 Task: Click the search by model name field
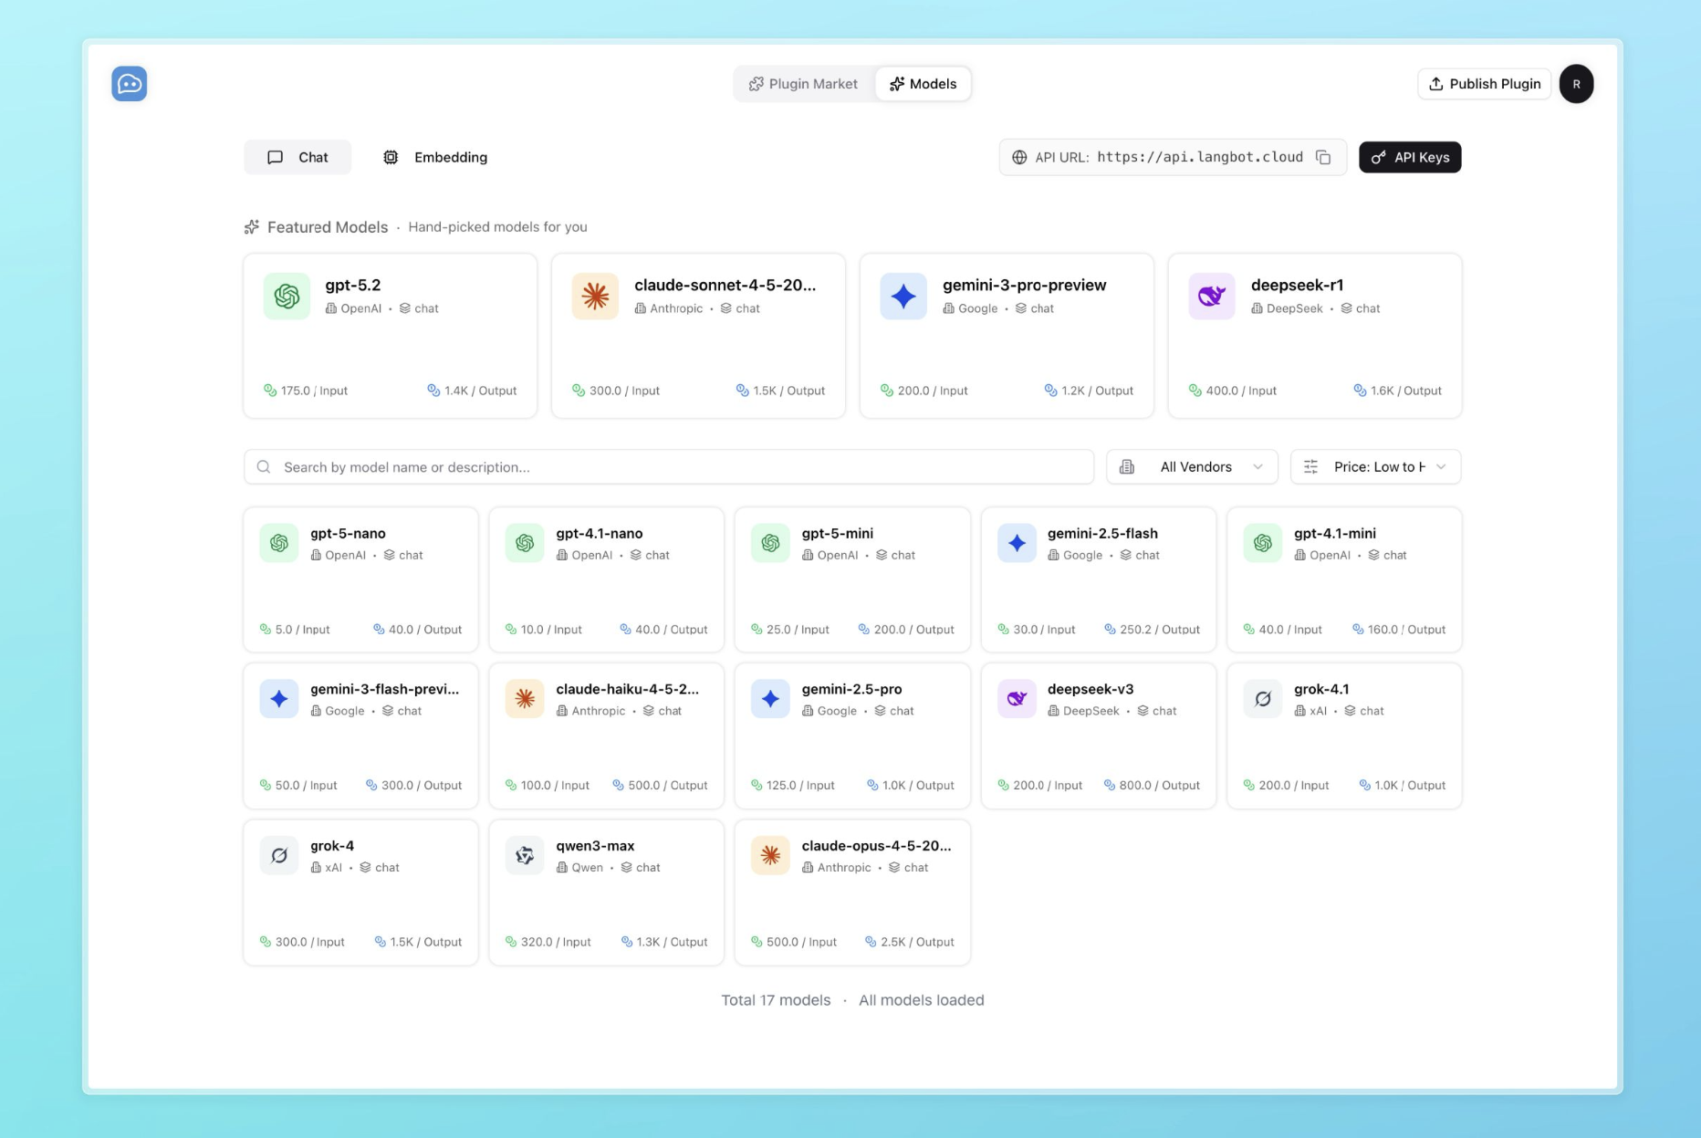(669, 467)
